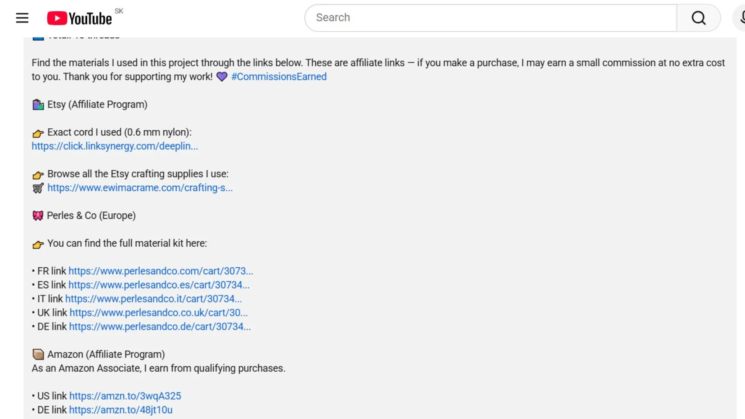Viewport: 745px width, 419px height.
Task: Open the FR perlesandco.com cart link
Action: [161, 271]
